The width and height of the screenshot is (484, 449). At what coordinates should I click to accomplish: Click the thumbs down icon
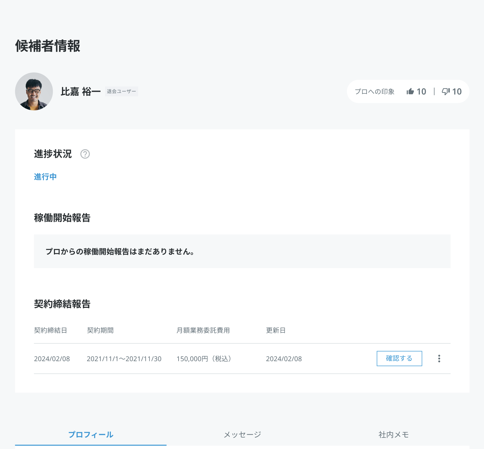[x=446, y=91]
